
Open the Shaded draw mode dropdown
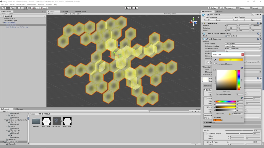[x=56, y=14]
